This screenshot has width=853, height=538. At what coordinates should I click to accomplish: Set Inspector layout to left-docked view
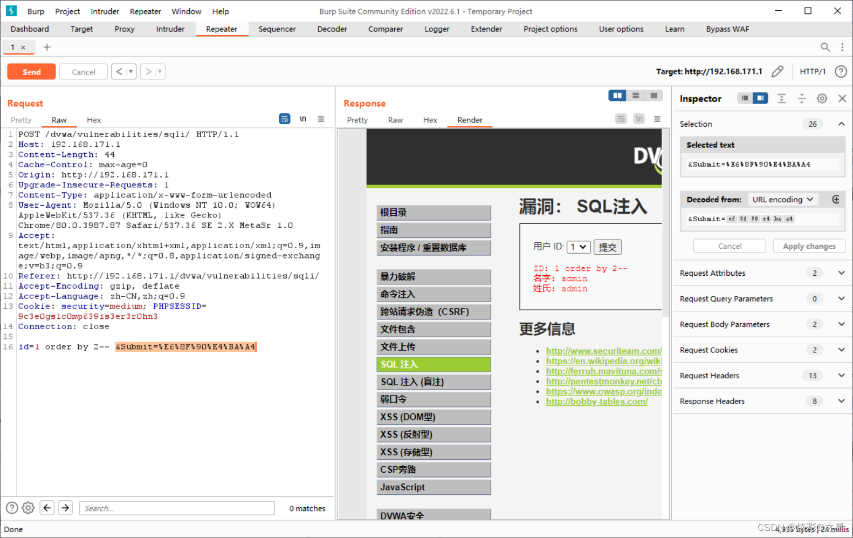point(745,98)
